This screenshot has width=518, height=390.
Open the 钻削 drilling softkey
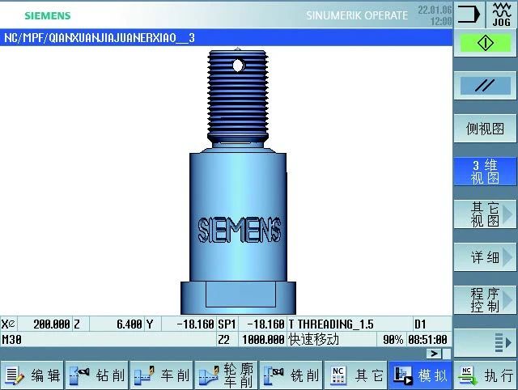coord(96,375)
